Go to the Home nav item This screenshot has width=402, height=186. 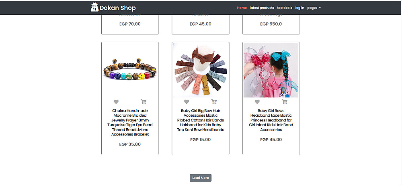click(x=242, y=8)
